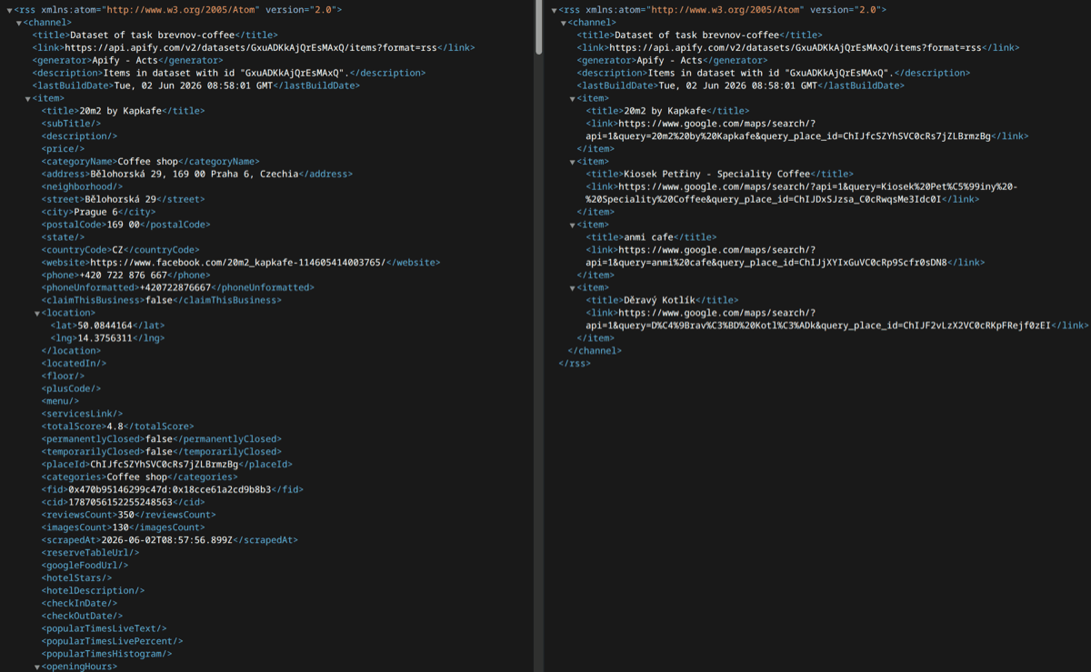Collapse the Děravý Kotlík item in right pane

(573, 287)
